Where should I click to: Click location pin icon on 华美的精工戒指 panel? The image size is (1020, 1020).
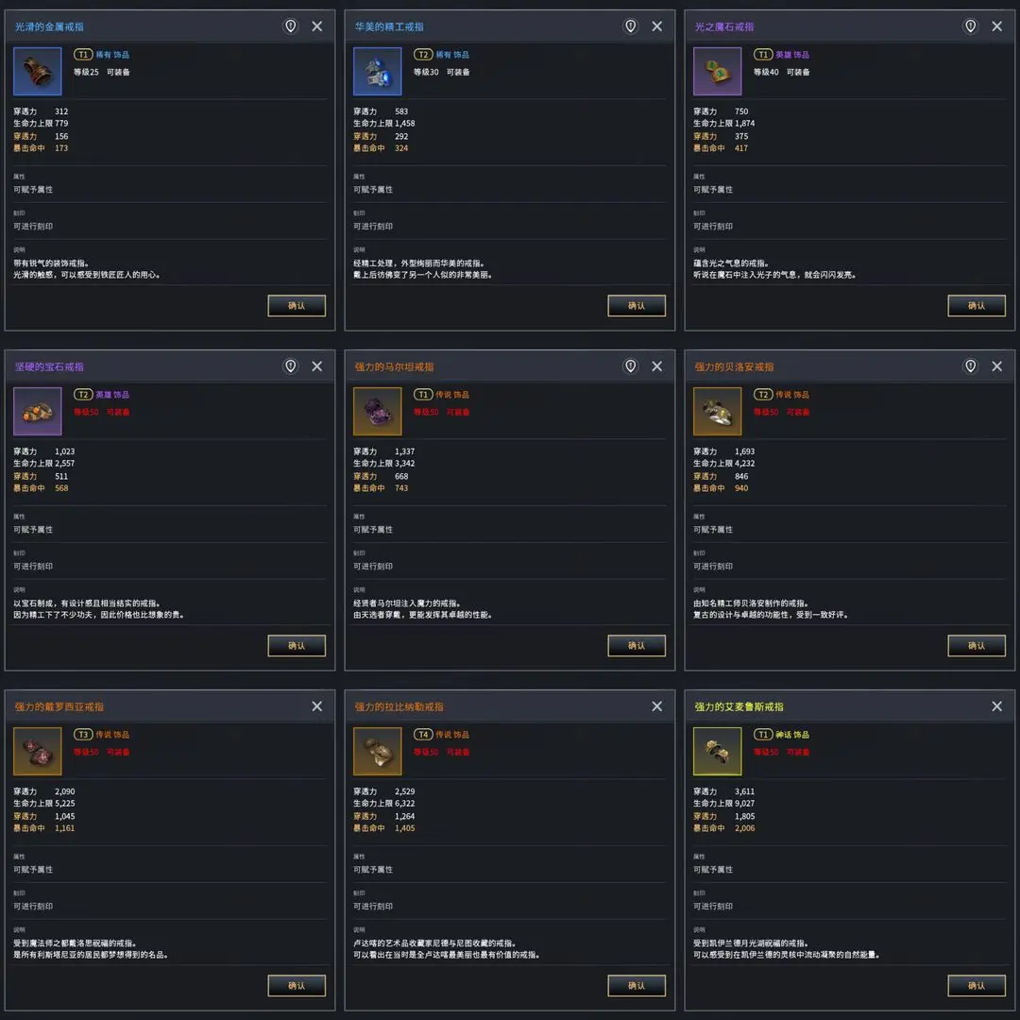(631, 26)
